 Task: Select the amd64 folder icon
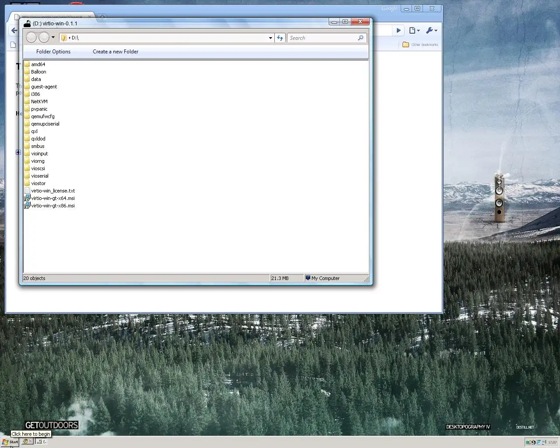tap(27, 64)
